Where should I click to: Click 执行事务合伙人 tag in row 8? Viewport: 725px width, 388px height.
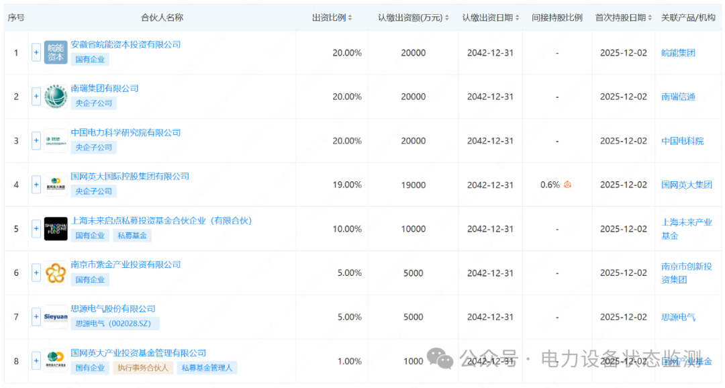tap(143, 368)
